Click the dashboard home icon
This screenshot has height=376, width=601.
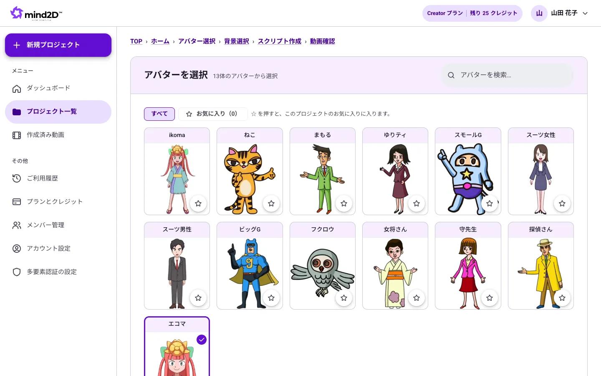pos(17,89)
